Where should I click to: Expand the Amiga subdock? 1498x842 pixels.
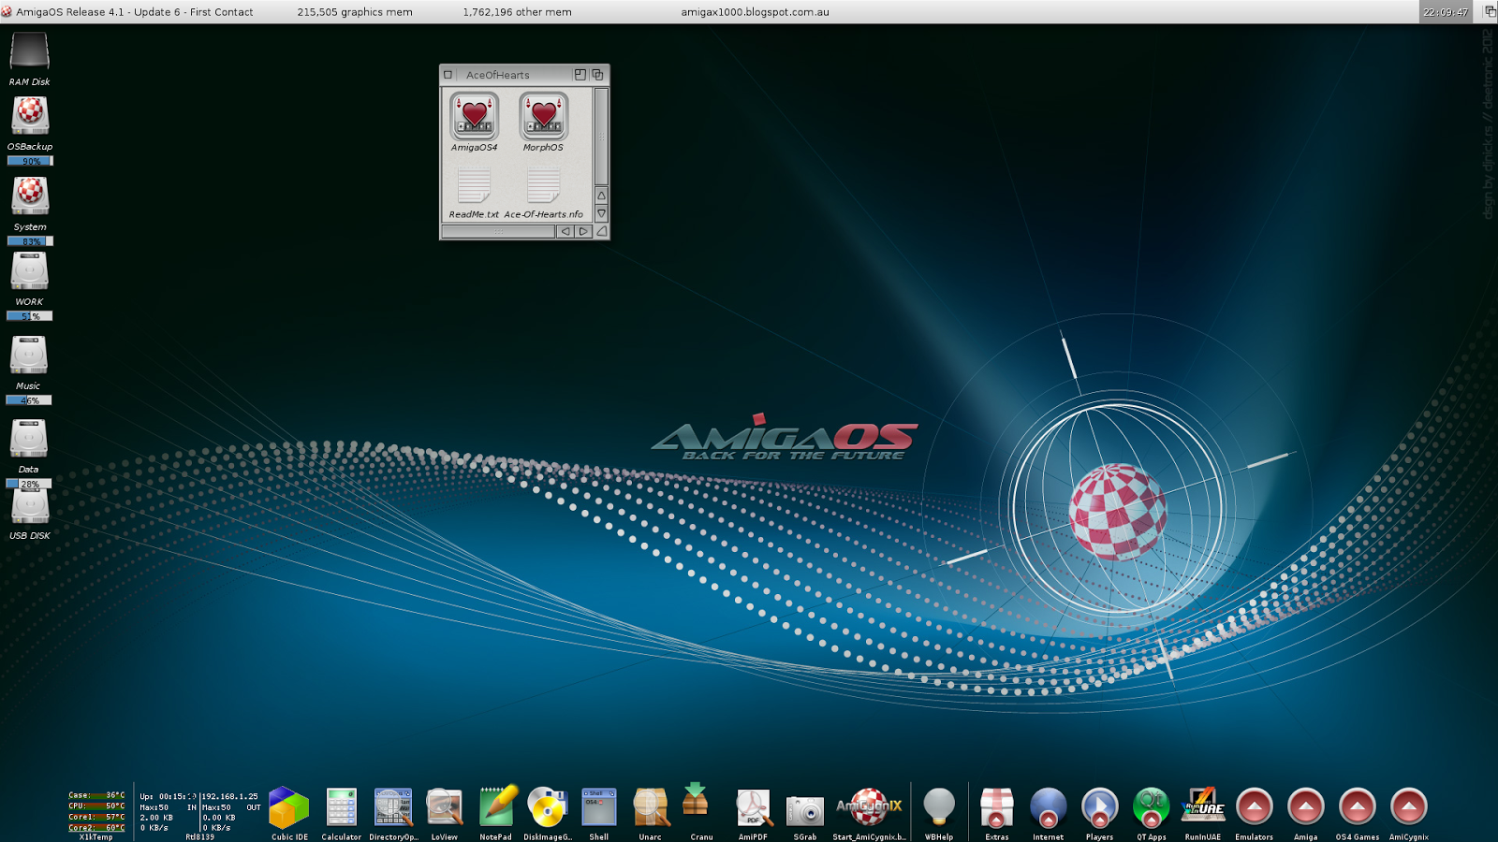(1306, 806)
